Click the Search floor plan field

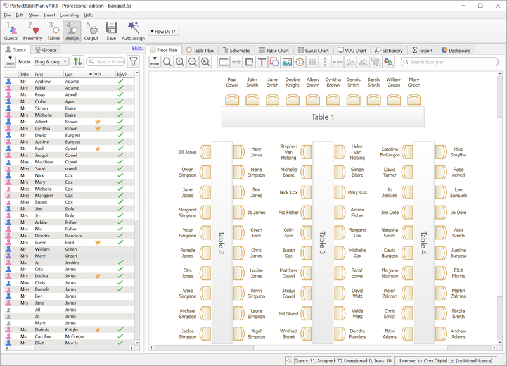449,62
